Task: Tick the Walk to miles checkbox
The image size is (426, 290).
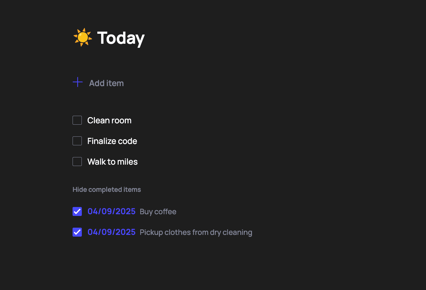Action: click(x=77, y=162)
